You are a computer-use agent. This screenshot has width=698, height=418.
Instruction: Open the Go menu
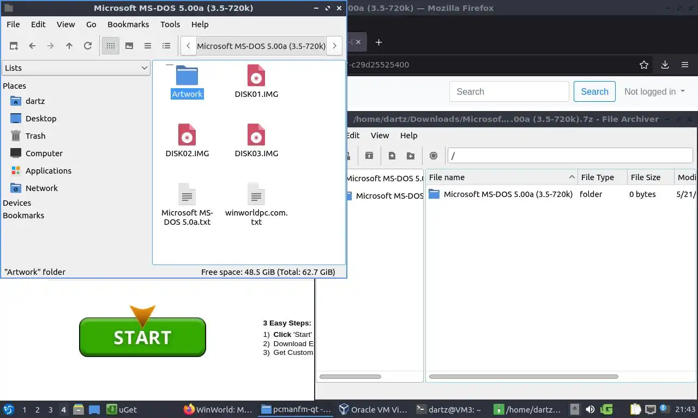click(91, 24)
